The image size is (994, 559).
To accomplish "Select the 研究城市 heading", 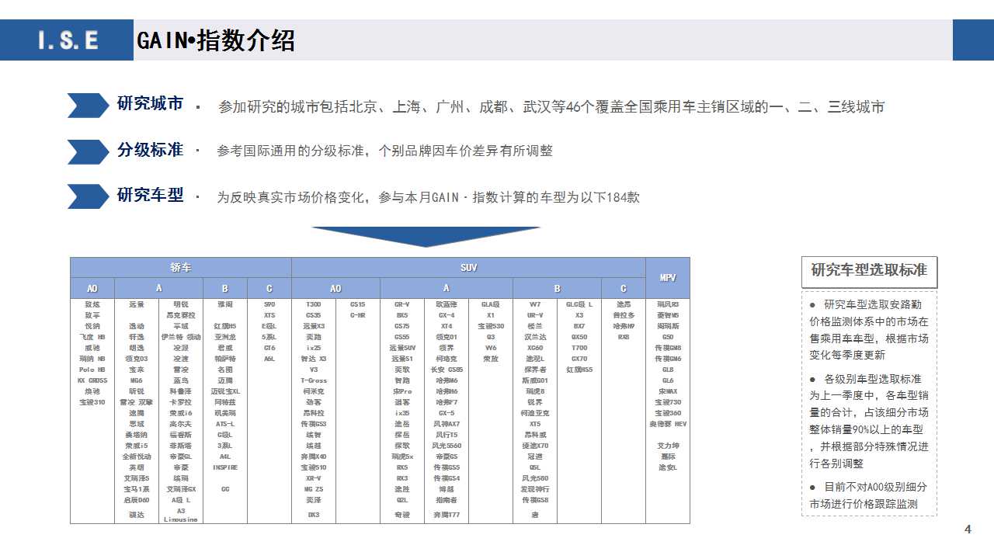I will click(151, 104).
